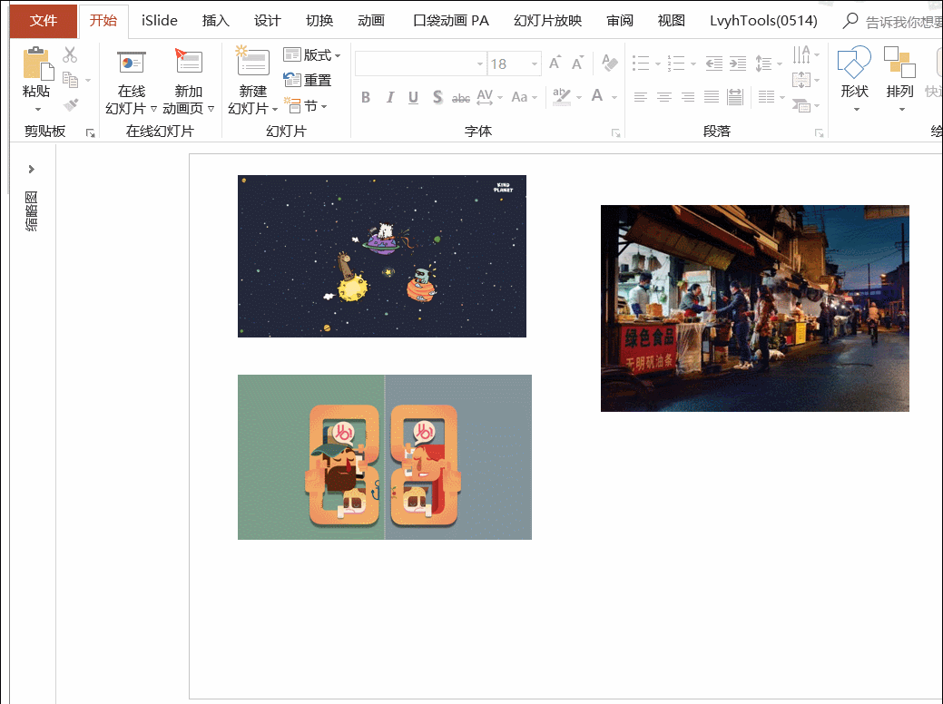Click the 新建幻灯片 new slide button
This screenshot has width=943, height=704.
click(253, 64)
